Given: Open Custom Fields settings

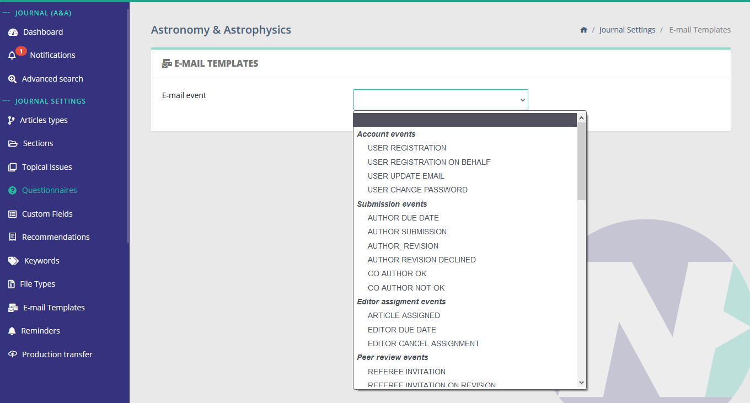Looking at the screenshot, I should point(47,214).
